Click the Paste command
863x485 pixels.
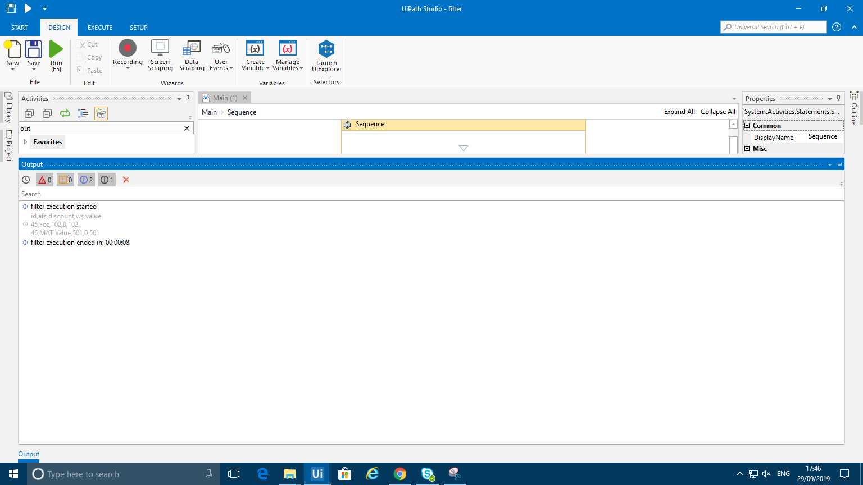(x=89, y=71)
